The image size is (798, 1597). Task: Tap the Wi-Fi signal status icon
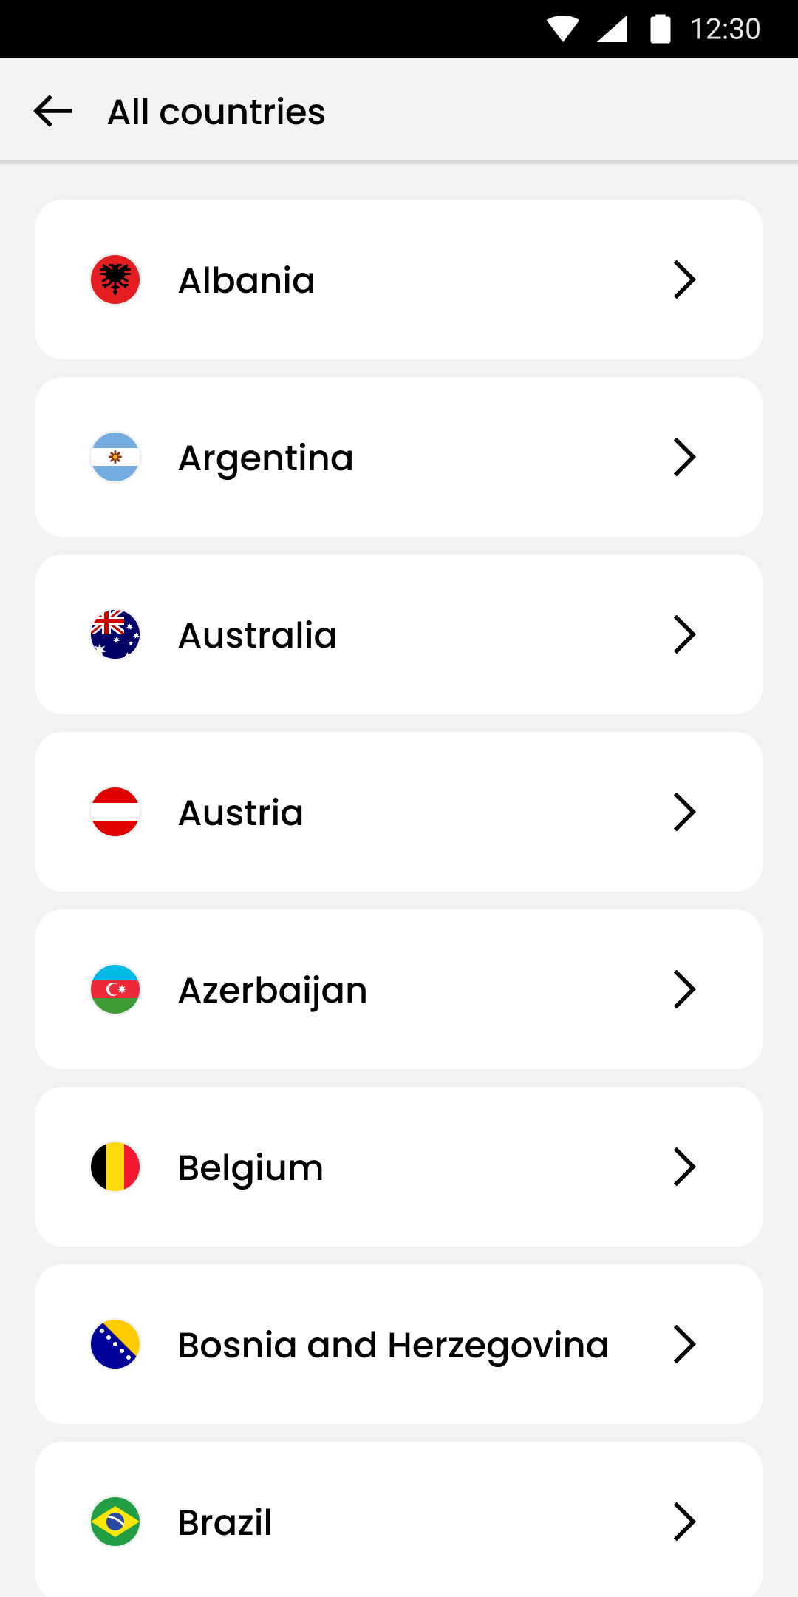point(563,29)
